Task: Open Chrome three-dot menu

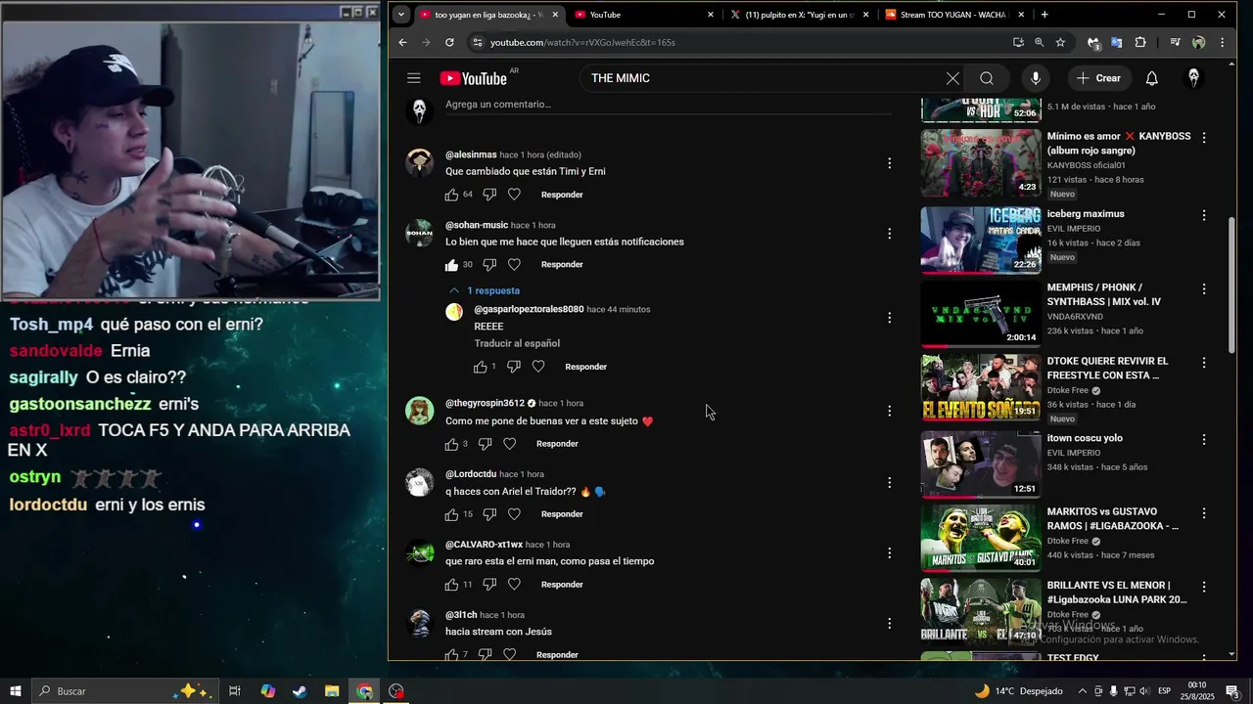Action: pyautogui.click(x=1222, y=42)
